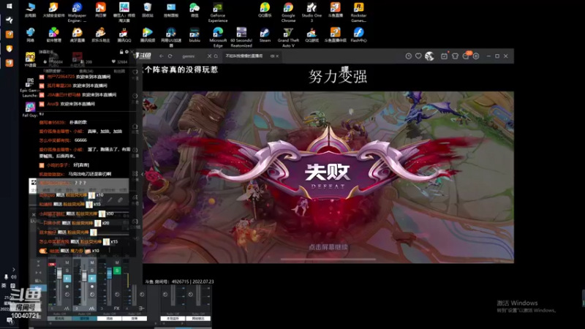
Task: Open Steam desktop shortcut
Action: click(x=265, y=35)
